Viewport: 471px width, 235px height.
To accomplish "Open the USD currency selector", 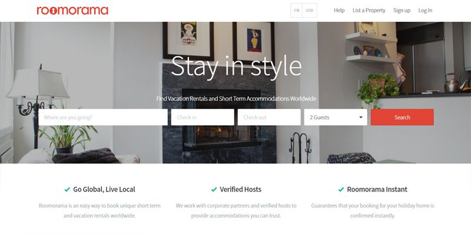I will pos(310,11).
